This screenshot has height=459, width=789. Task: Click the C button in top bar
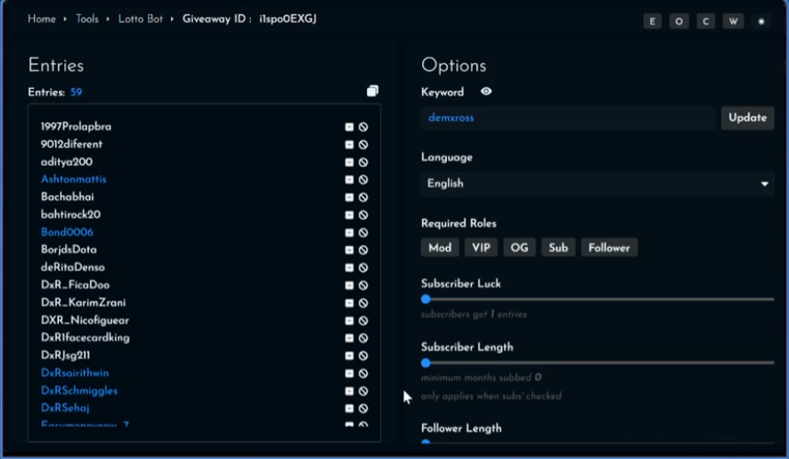[x=705, y=21]
